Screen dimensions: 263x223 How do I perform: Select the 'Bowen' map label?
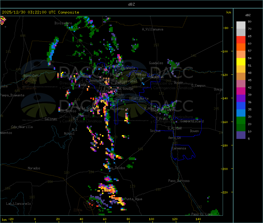[x=195, y=131]
